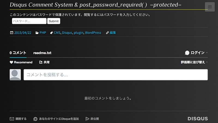Click the tag icon before CMS
218x123 pixels.
(52, 33)
